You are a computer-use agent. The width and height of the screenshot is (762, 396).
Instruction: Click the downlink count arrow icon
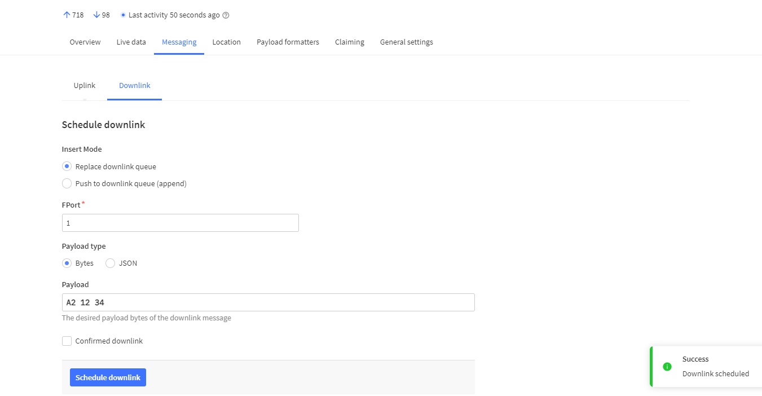[96, 15]
